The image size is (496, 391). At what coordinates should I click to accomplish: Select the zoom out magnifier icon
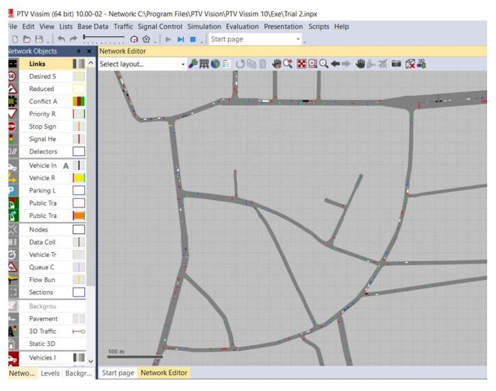click(x=323, y=64)
